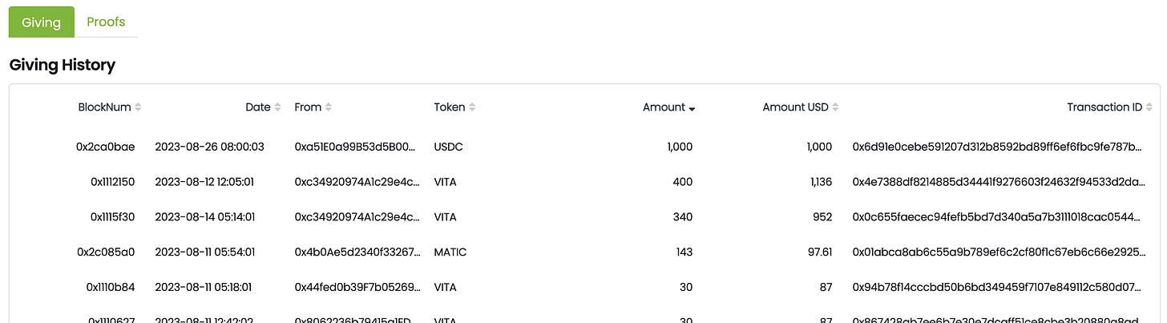Click the Amount column header label

[664, 107]
